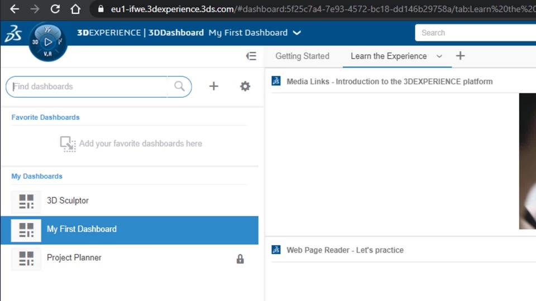
Task: Click the 3DS logo in header
Action: coord(12,33)
